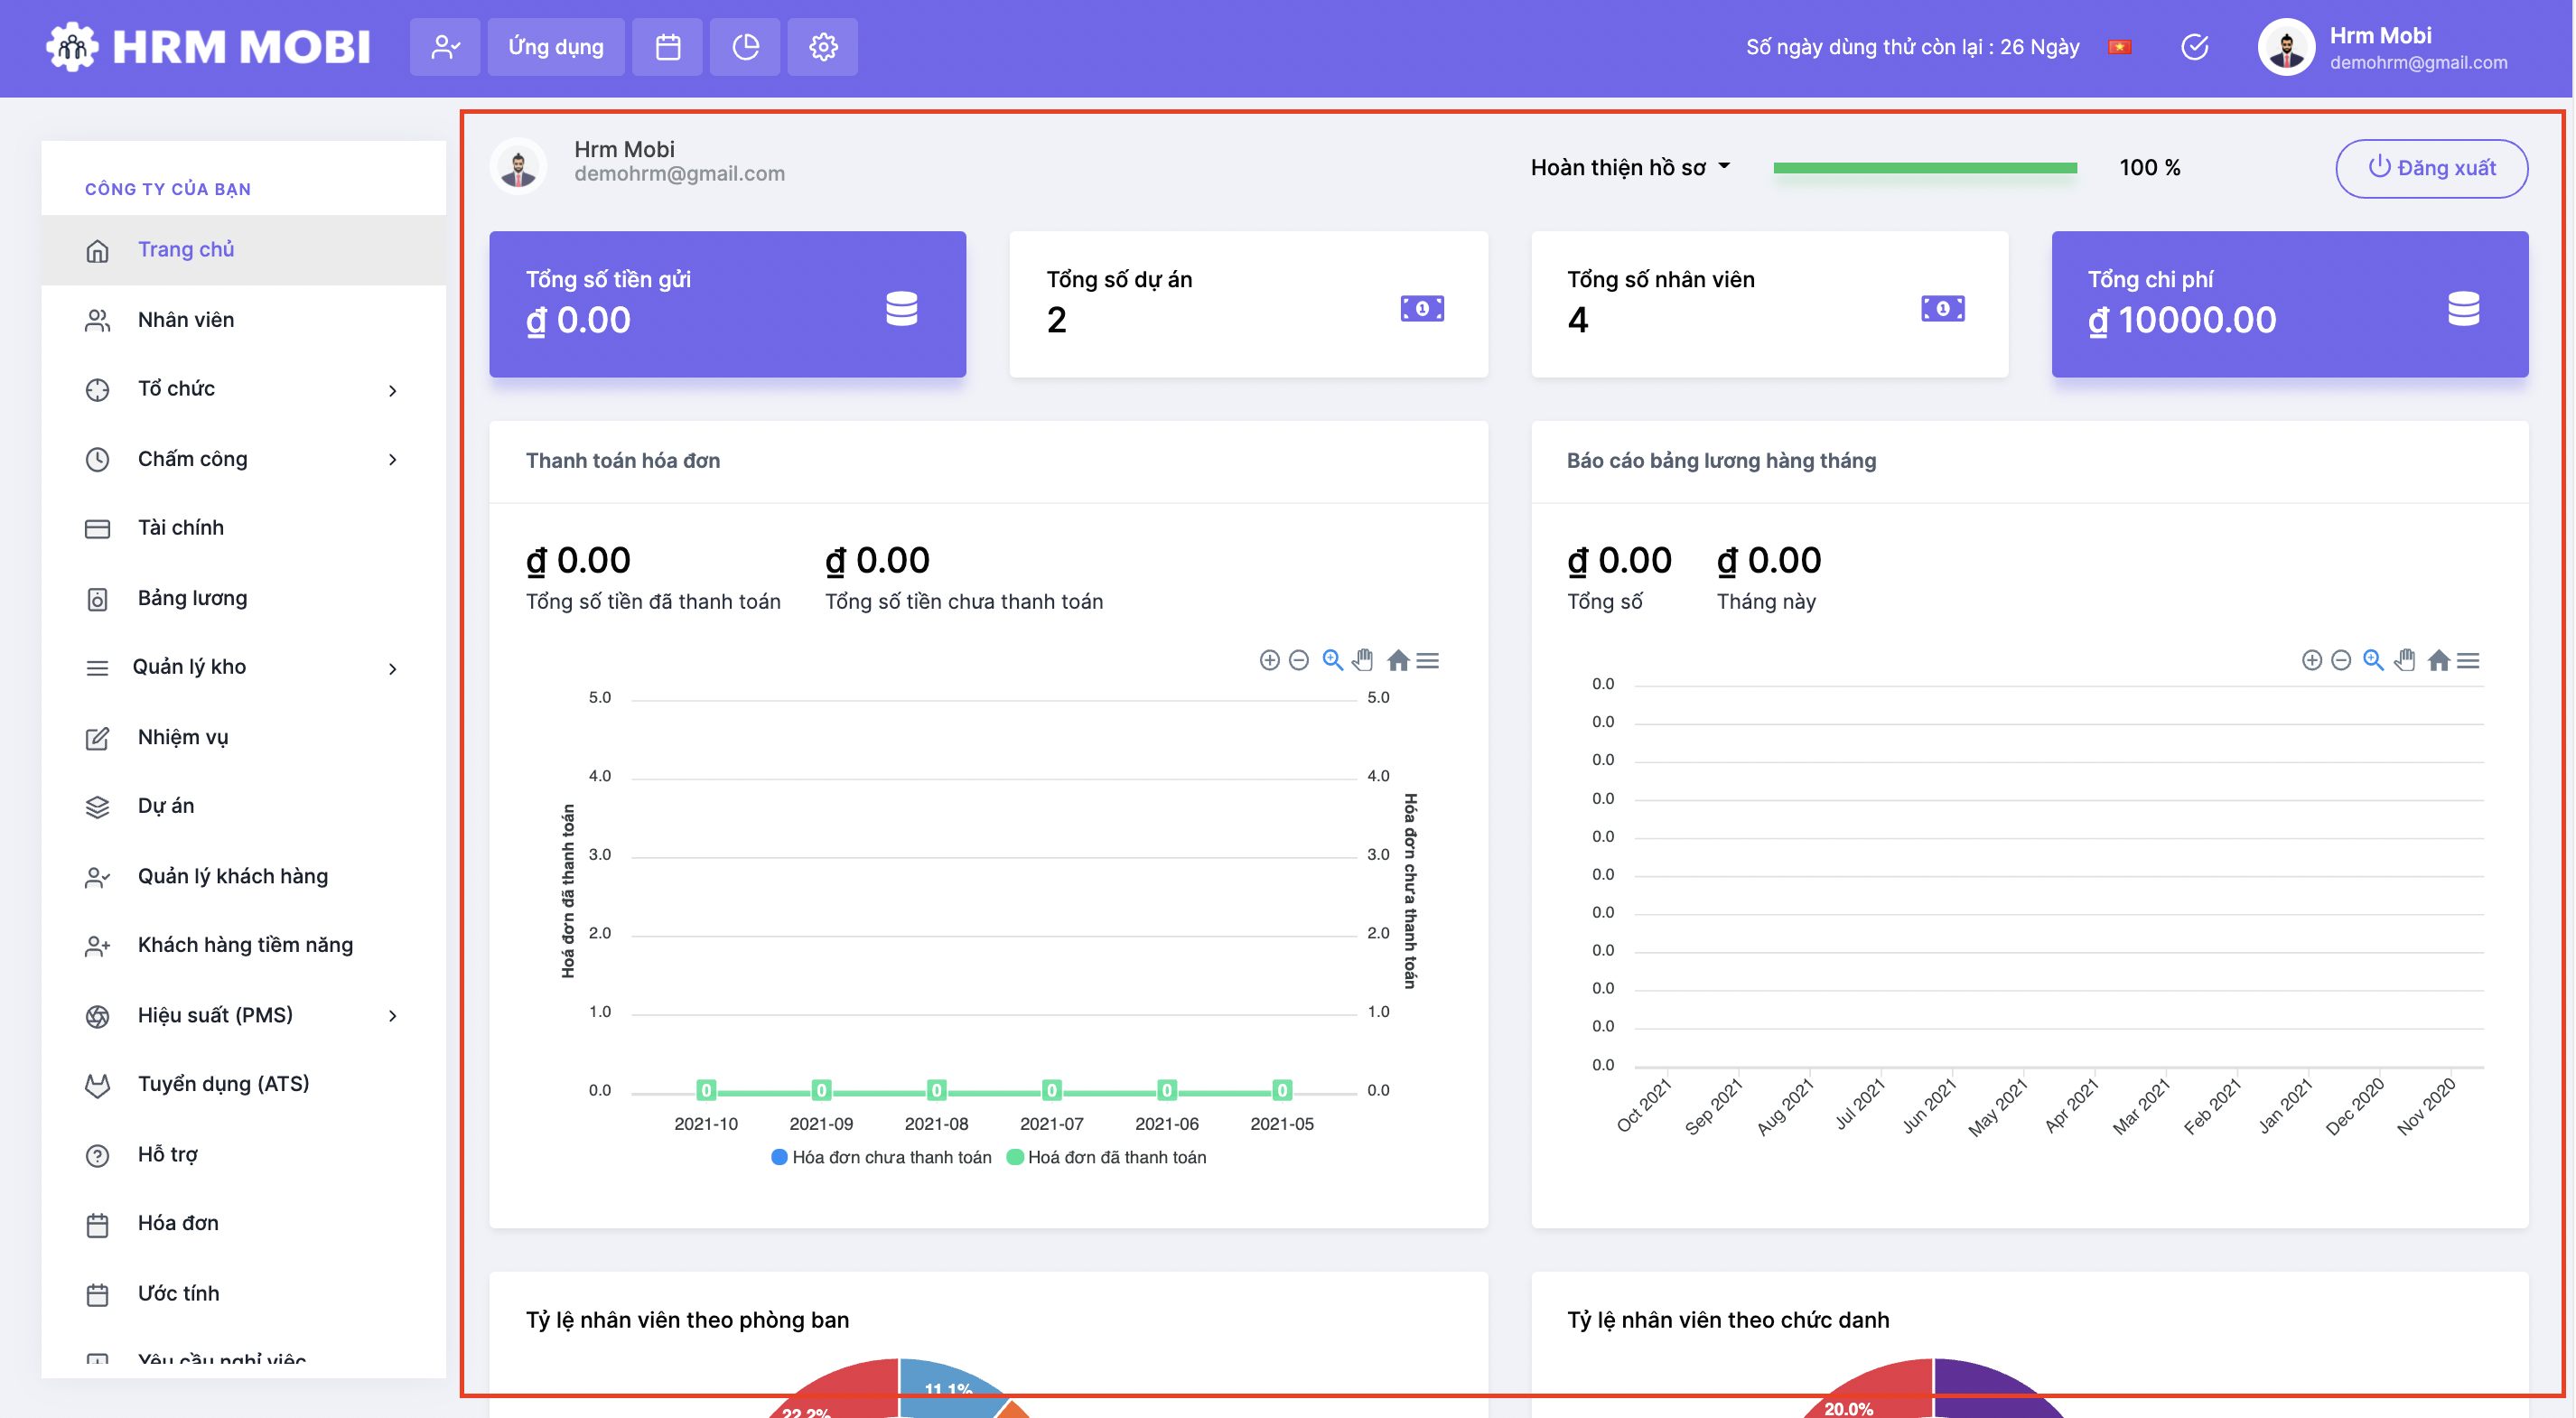Open the user-check icon in top toolbar
The width and height of the screenshot is (2576, 1418).
click(x=445, y=47)
